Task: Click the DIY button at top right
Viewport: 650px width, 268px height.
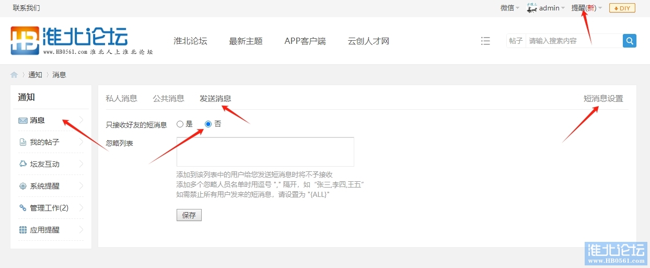Action: tap(622, 8)
